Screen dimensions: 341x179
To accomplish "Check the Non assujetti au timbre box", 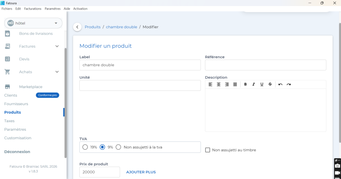I will [x=208, y=150].
